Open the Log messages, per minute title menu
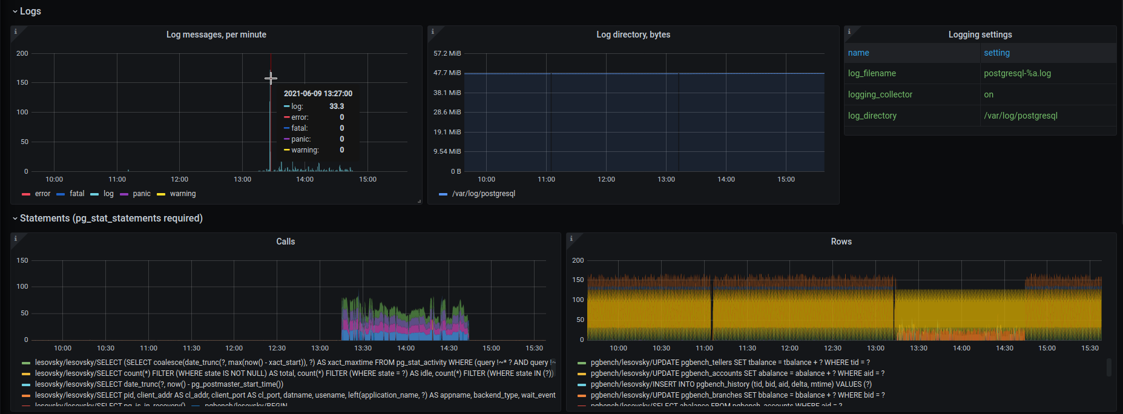 (216, 34)
